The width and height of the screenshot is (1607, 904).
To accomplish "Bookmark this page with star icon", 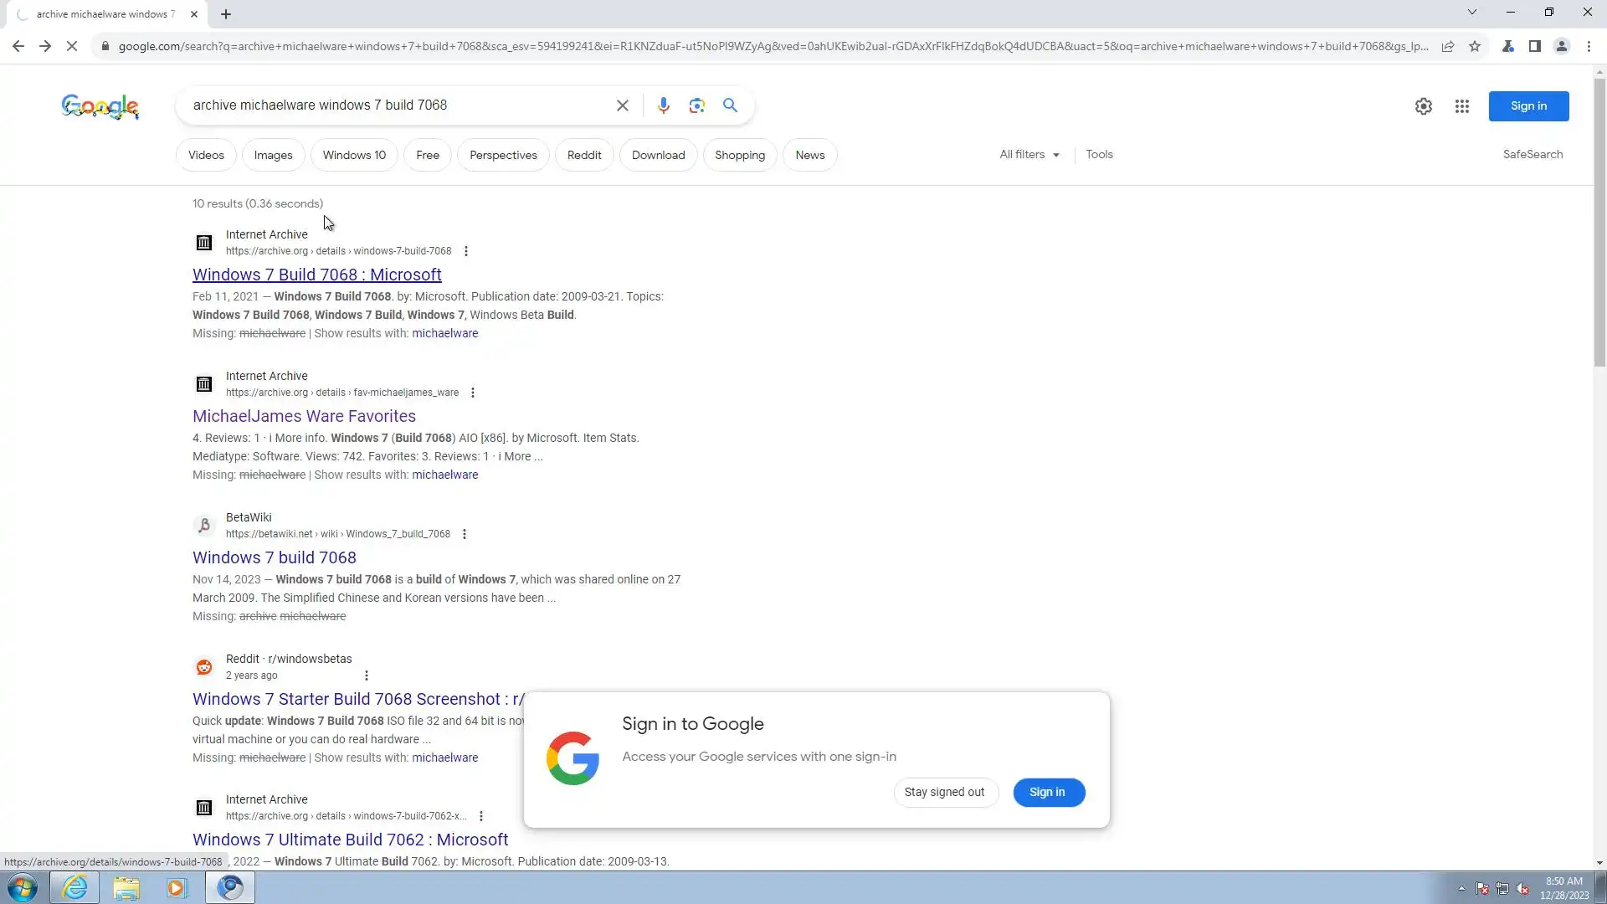I will pos(1475,46).
